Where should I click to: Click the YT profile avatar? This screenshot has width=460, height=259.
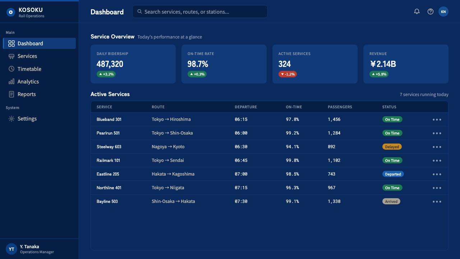pyautogui.click(x=11, y=249)
